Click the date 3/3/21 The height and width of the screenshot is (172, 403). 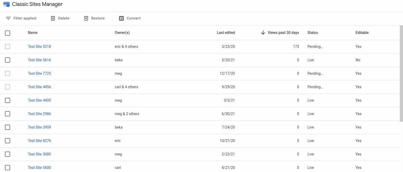coord(229,100)
